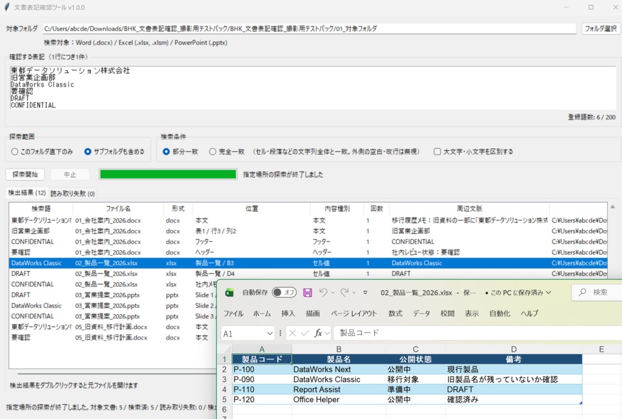This screenshot has width=622, height=419.
Task: Click the 確認する表記 text area
Action: [313, 88]
